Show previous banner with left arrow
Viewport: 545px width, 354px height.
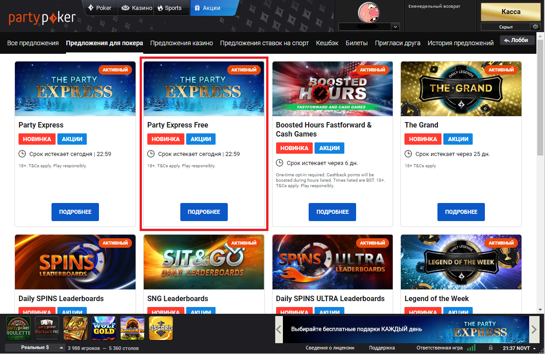pos(279,329)
